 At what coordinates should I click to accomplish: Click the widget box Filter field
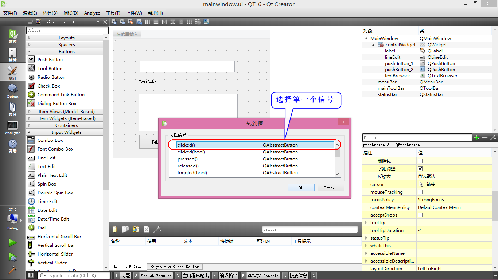click(67, 31)
